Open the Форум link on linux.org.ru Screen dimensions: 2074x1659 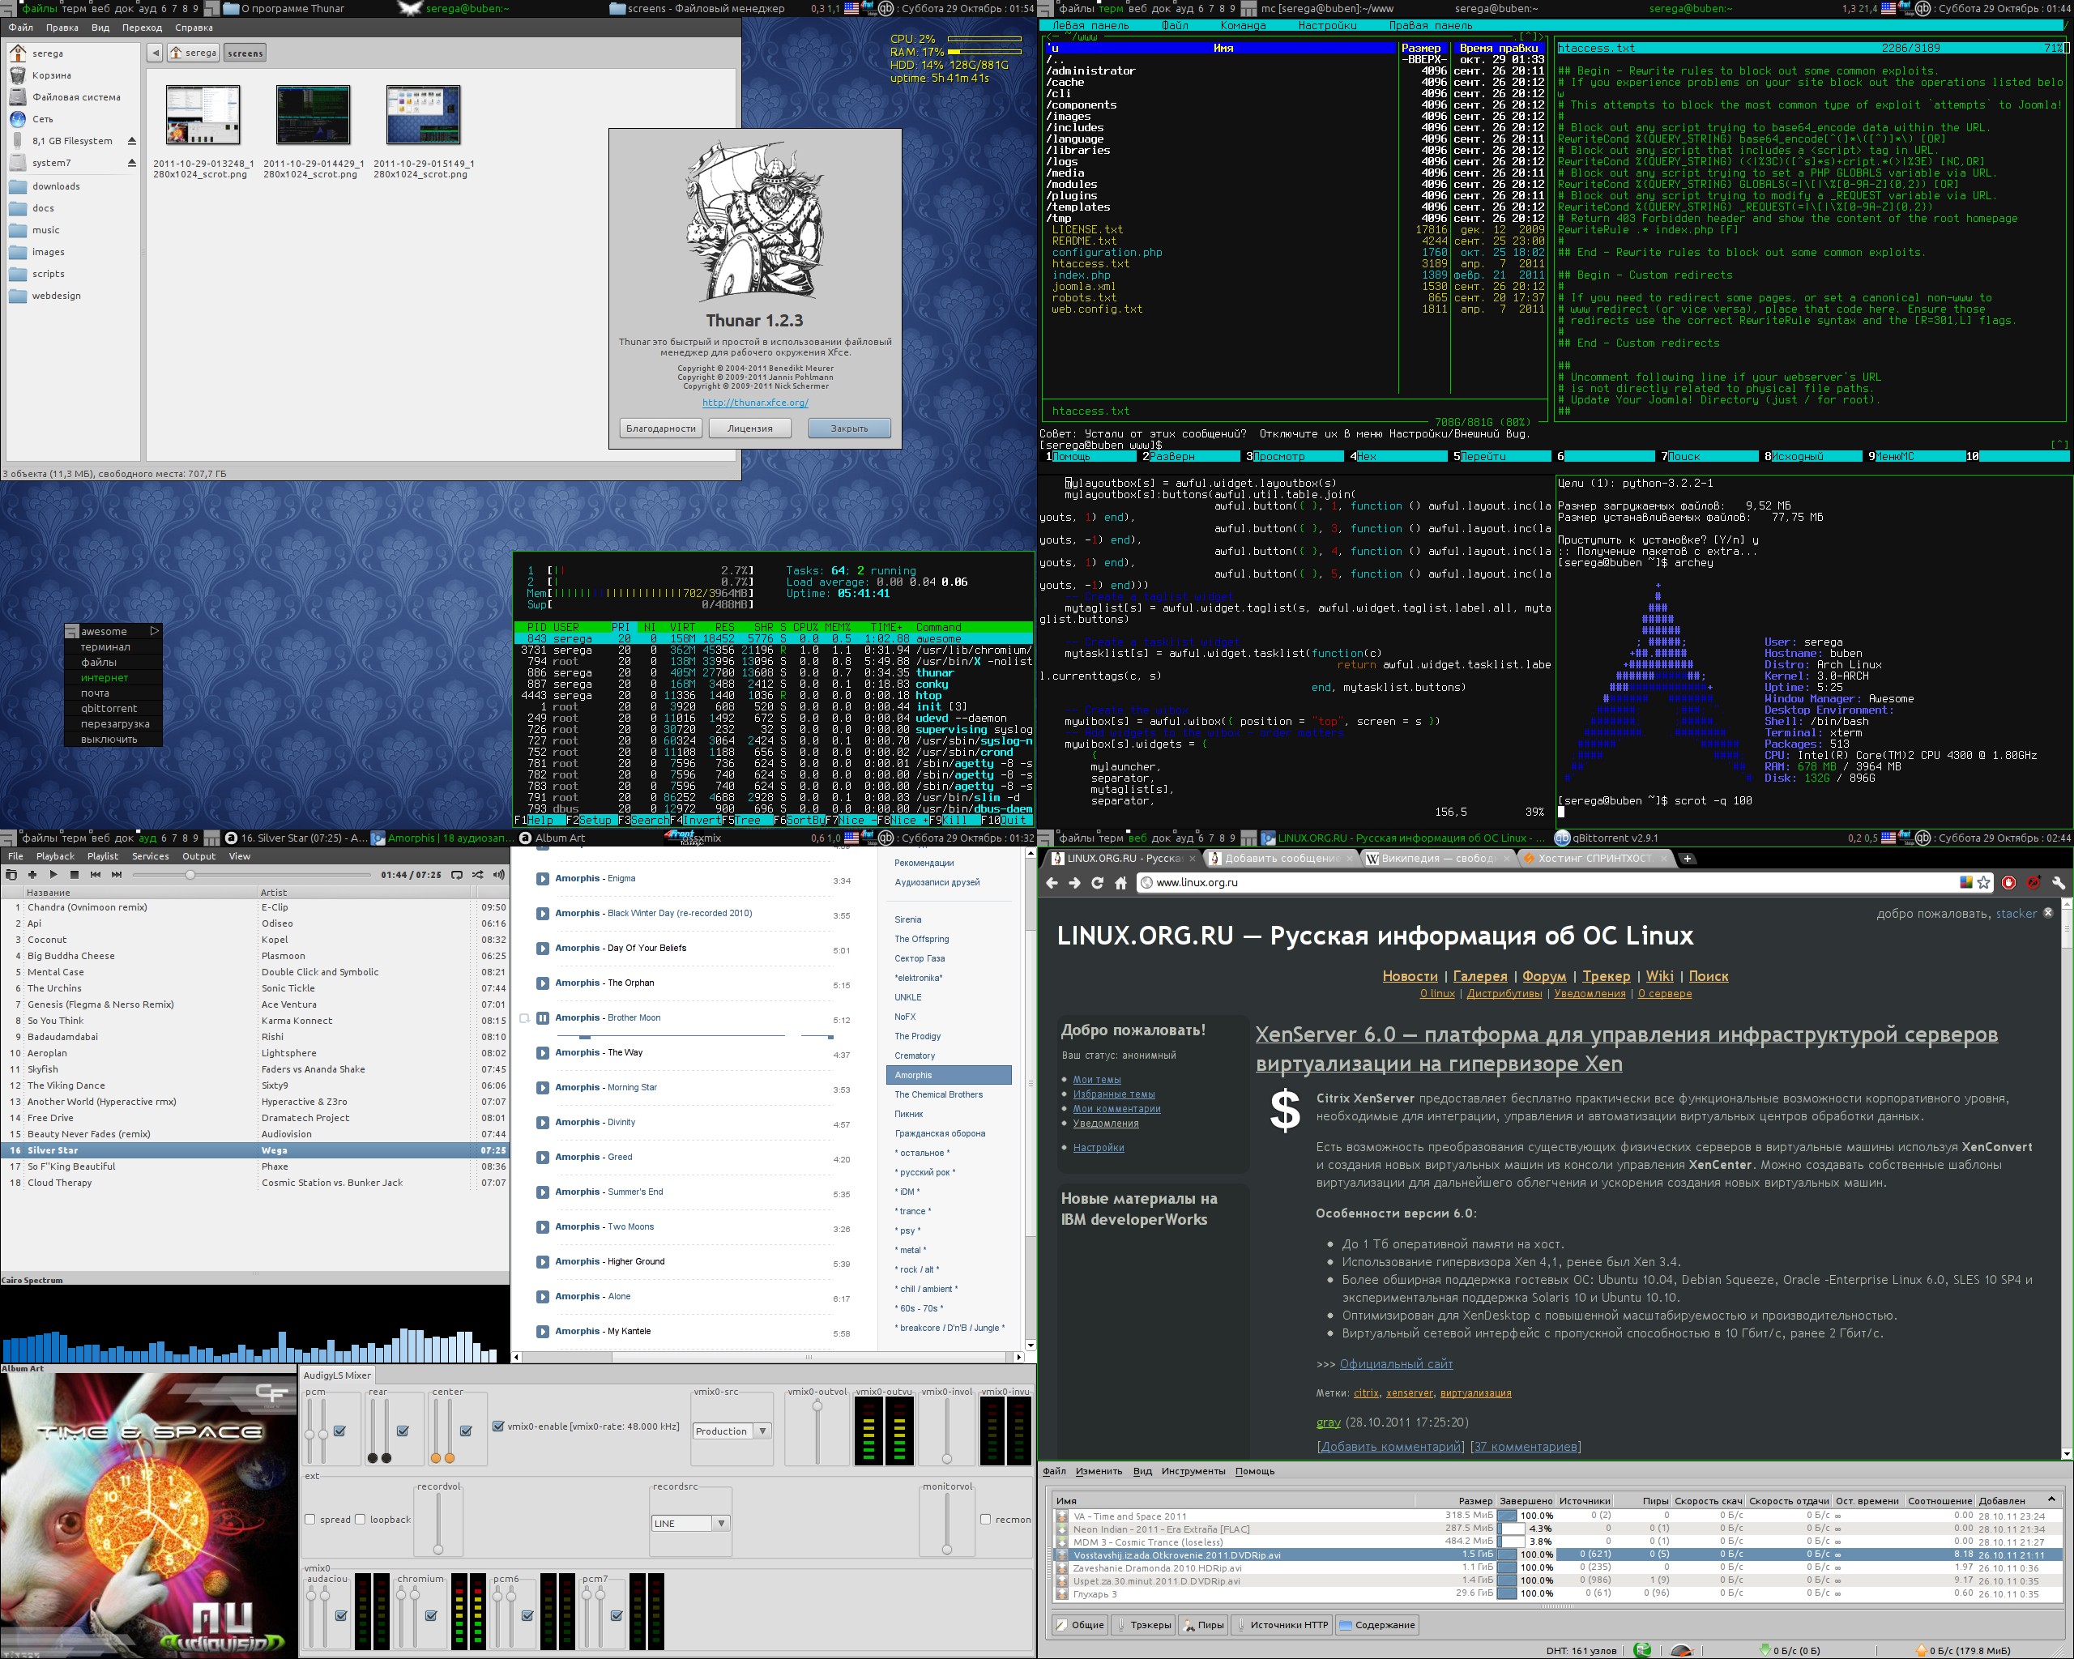pos(1544,975)
